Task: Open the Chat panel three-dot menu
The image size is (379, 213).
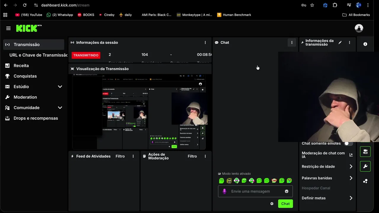Action: click(x=292, y=43)
